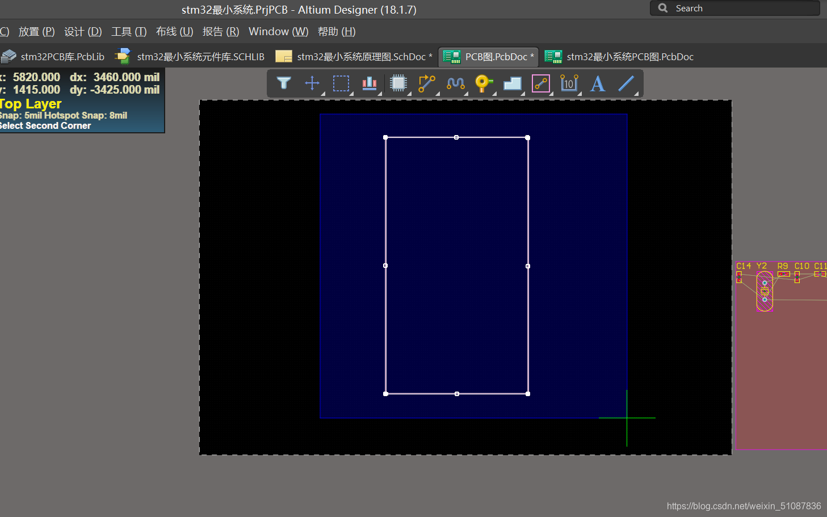Activate the dashed rectangle selection tool

coord(341,83)
